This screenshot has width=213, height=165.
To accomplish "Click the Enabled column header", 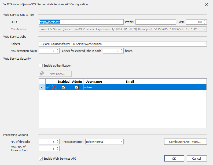I will click(x=63, y=82).
